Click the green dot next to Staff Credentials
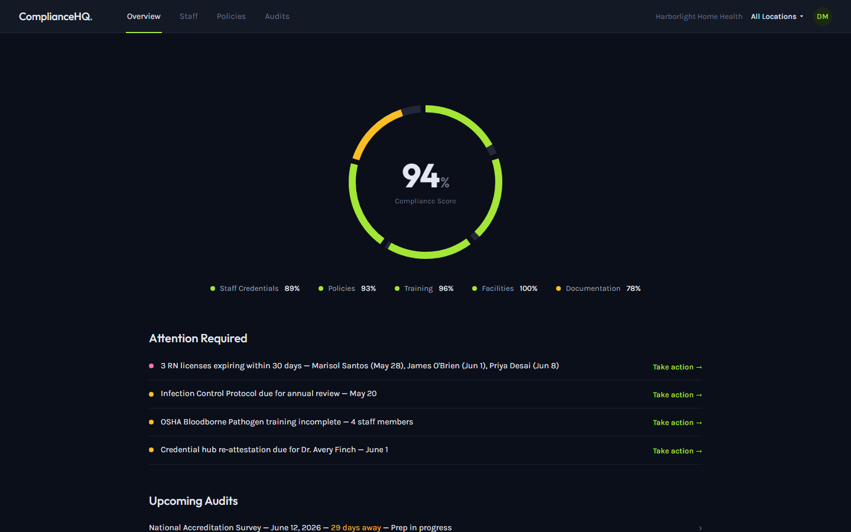The height and width of the screenshot is (532, 851). [x=213, y=288]
